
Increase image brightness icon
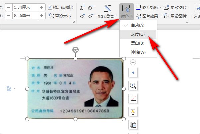tap(82, 16)
